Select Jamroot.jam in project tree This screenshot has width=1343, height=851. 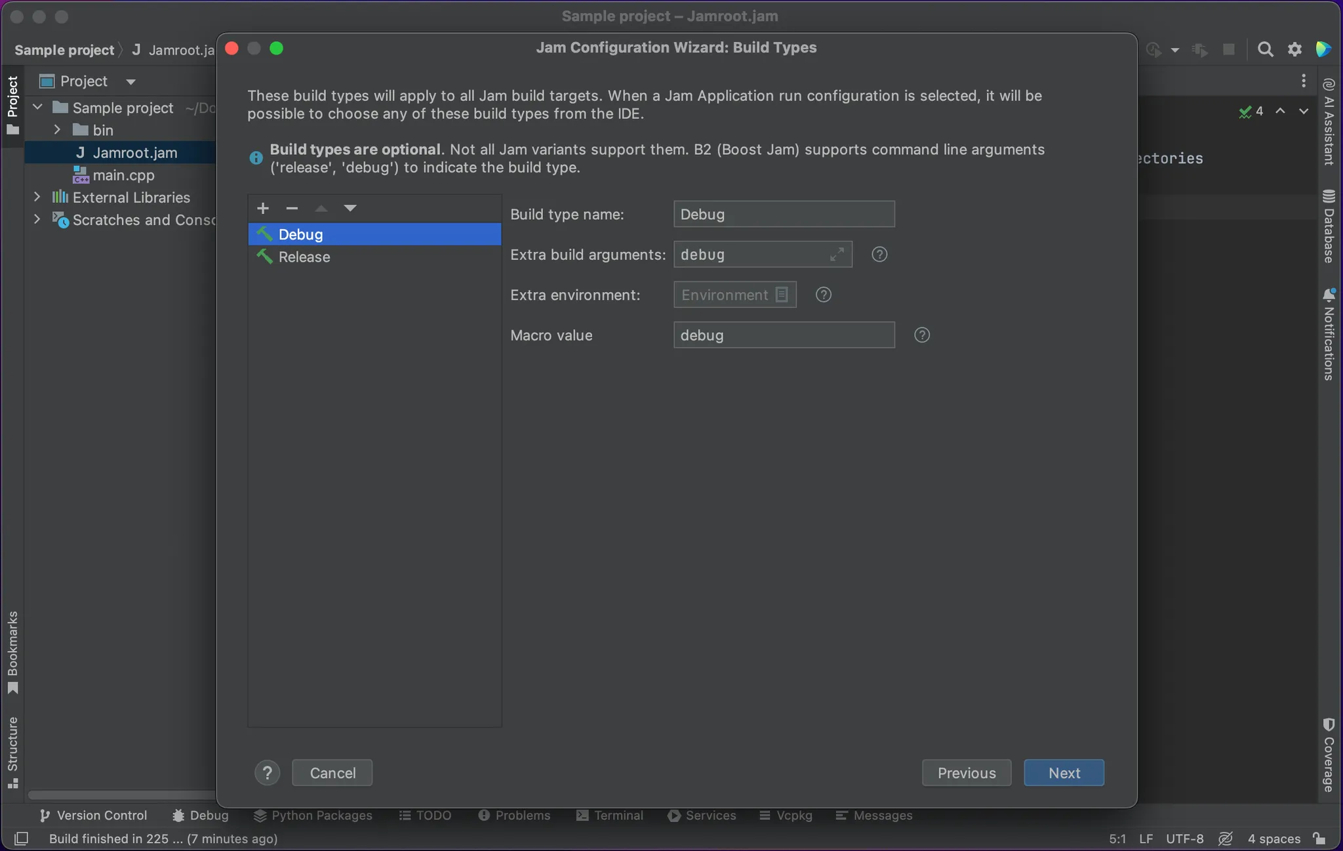(x=135, y=152)
